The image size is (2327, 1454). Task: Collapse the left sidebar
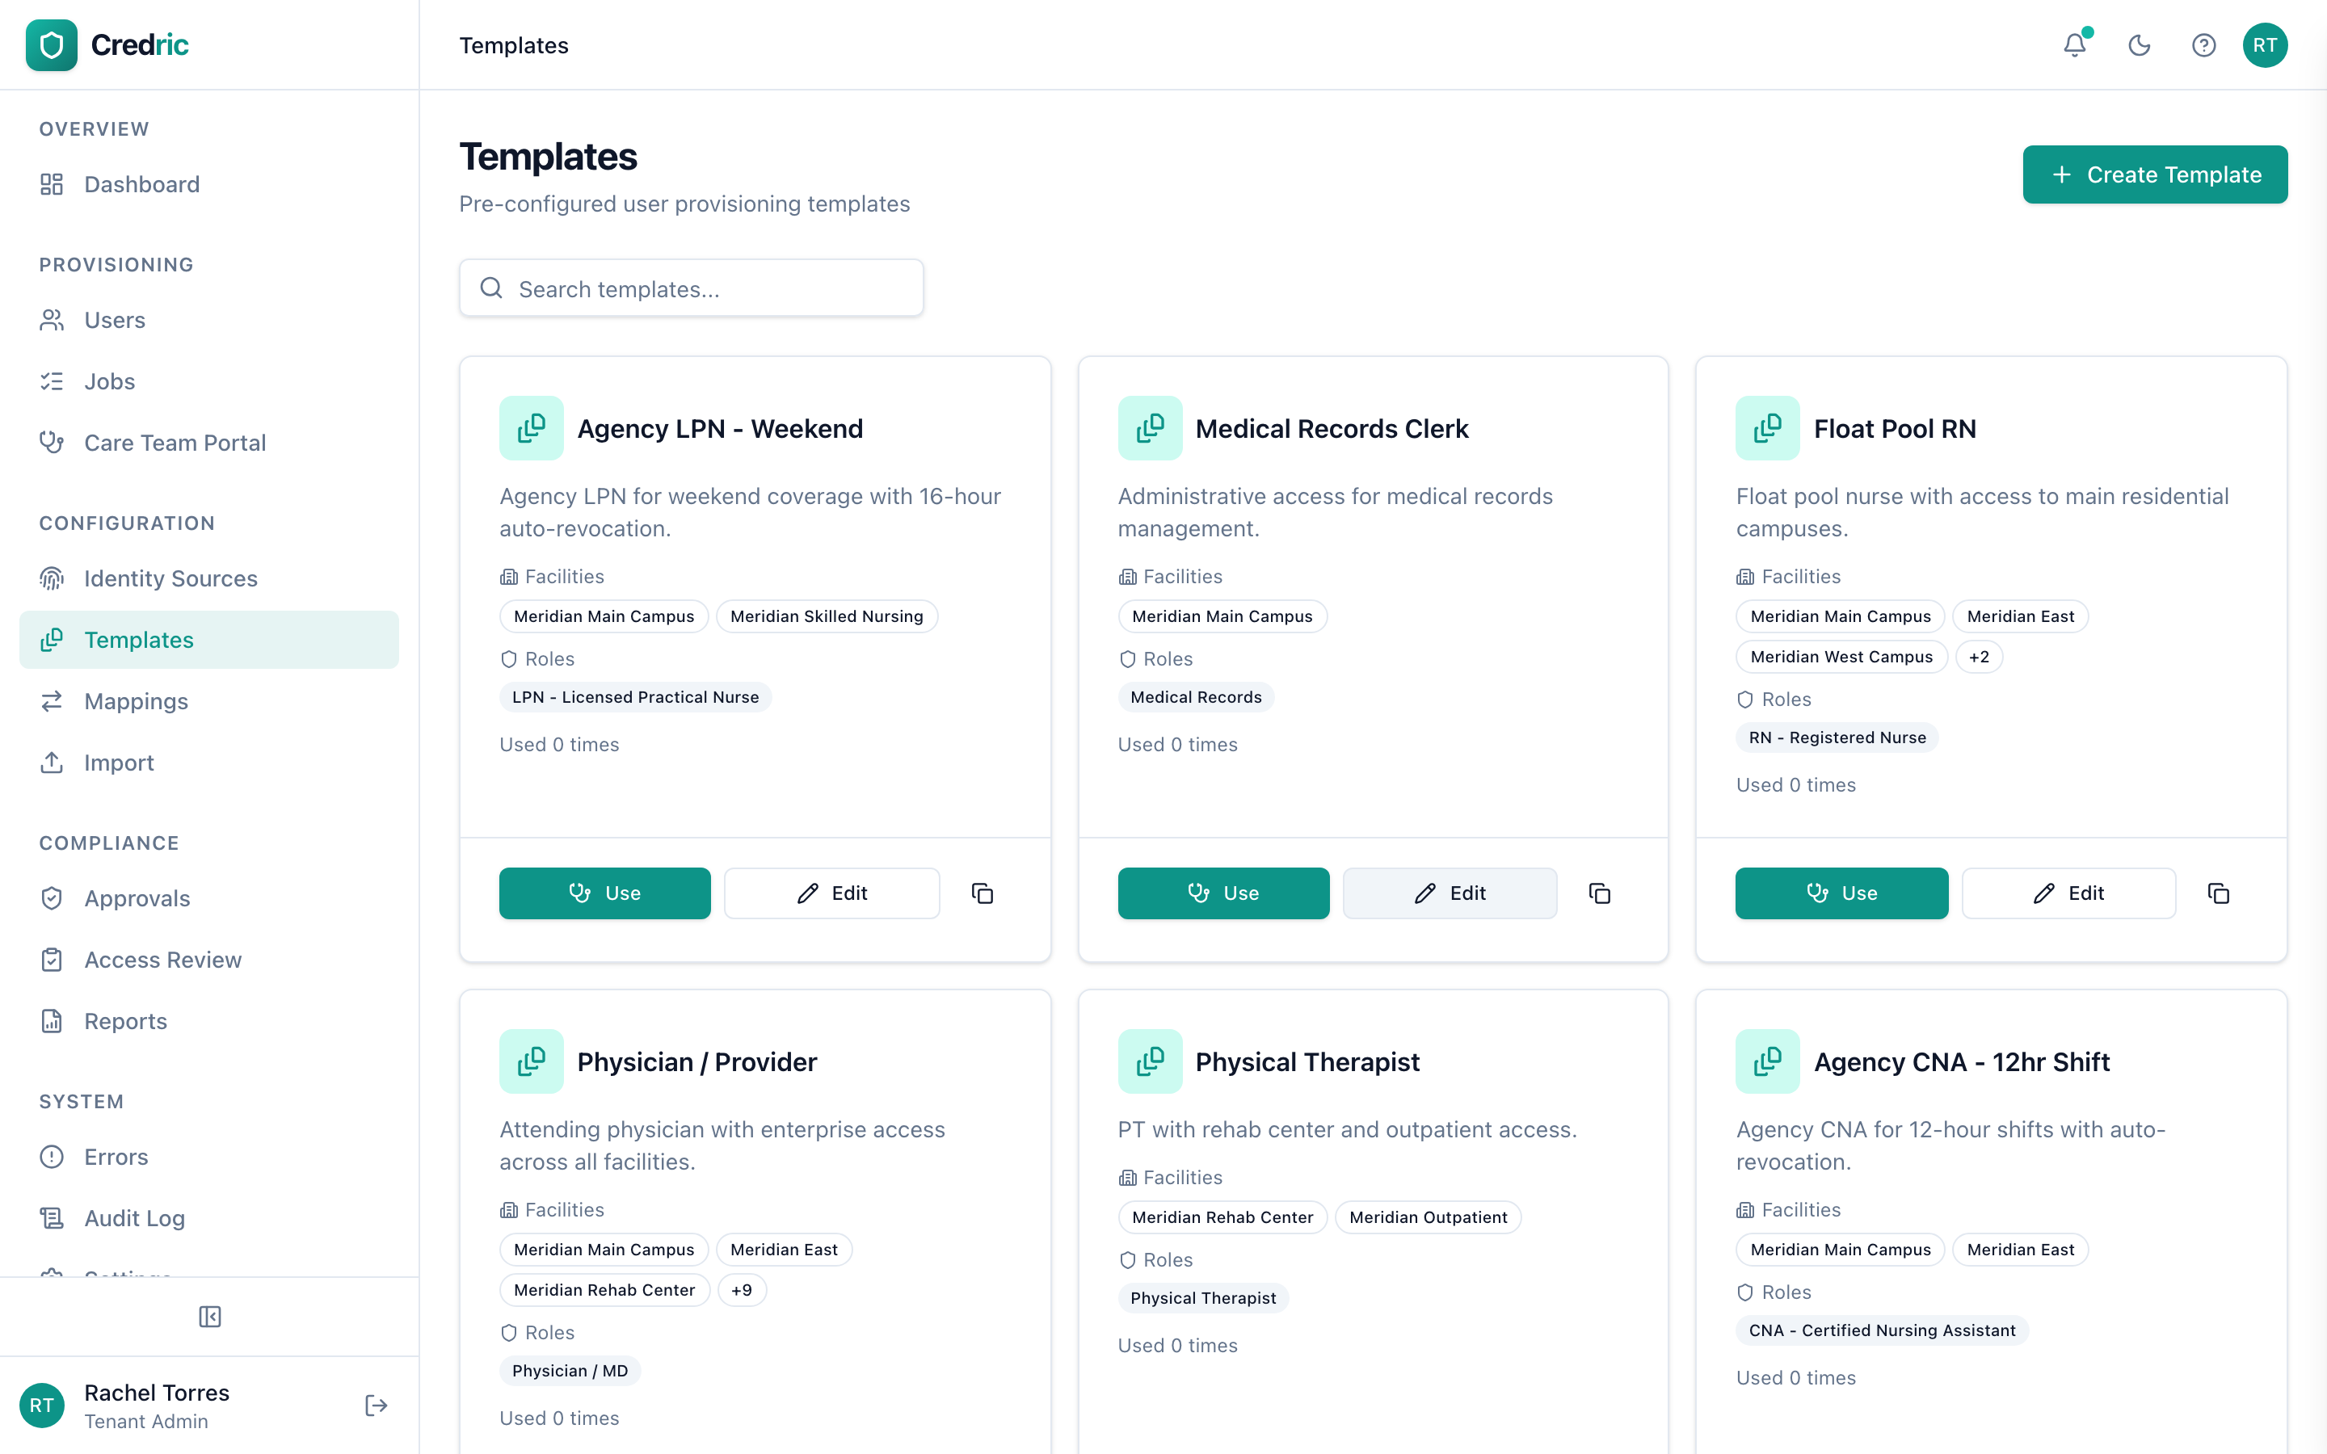(x=208, y=1317)
